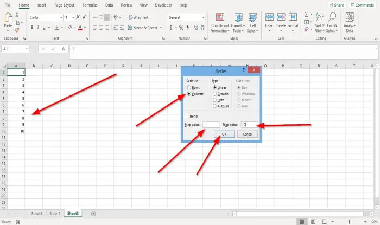Click the Delete cells icon
The image size is (380, 225).
281,17
